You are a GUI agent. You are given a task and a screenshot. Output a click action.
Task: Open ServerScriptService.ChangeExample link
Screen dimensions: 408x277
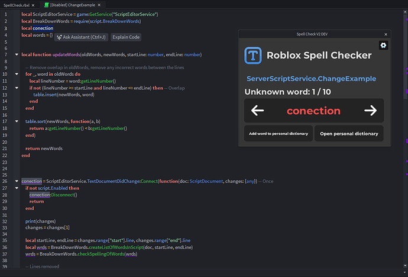311,79
